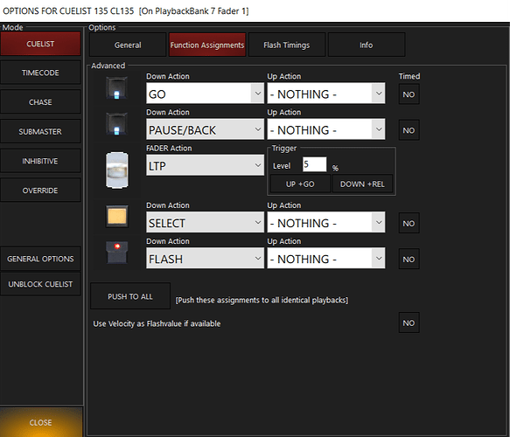510x437 pixels.
Task: Click the orange SELECT button icon
Action: [116, 216]
